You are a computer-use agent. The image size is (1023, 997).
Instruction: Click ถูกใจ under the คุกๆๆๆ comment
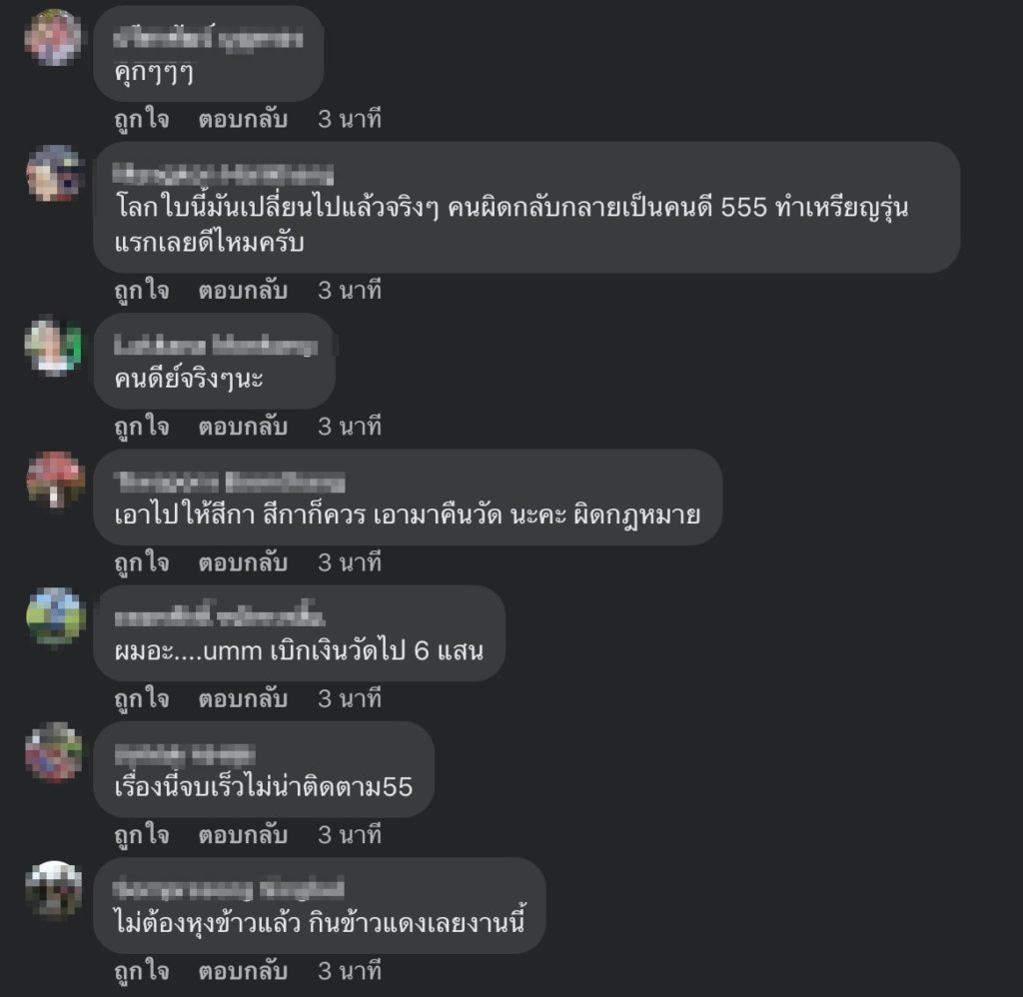142,120
